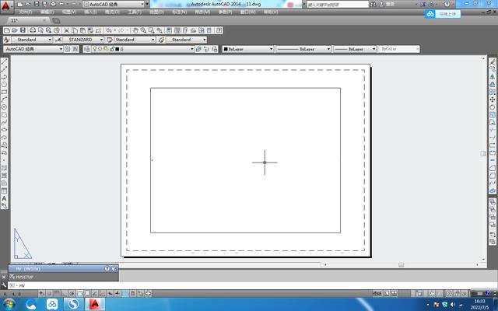Click the AutoCAD application menu logo
The height and width of the screenshot is (311, 498).
pyautogui.click(x=5, y=5)
